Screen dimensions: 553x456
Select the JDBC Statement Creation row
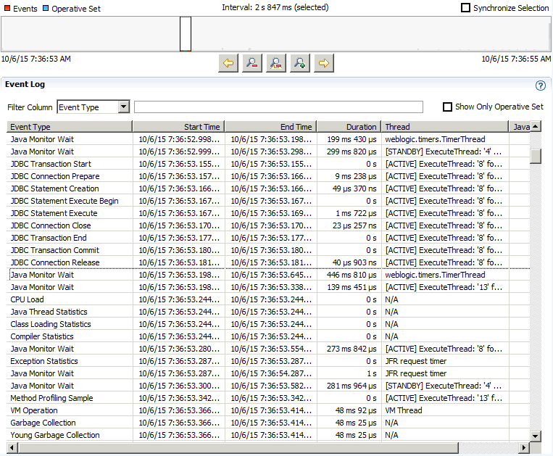pos(268,188)
